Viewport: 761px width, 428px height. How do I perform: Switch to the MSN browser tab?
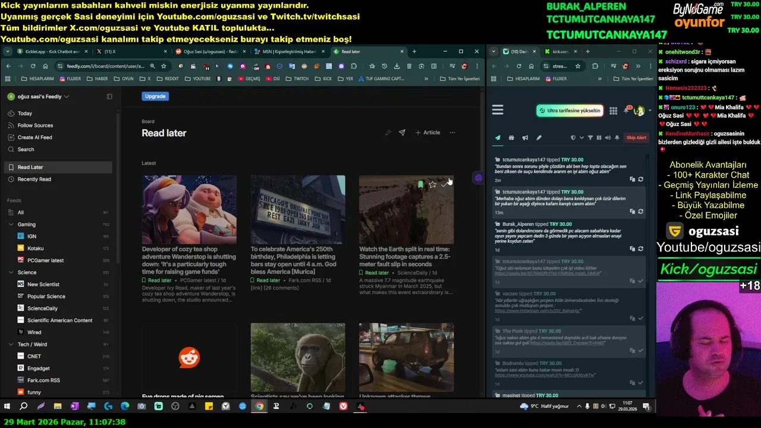tap(288, 52)
